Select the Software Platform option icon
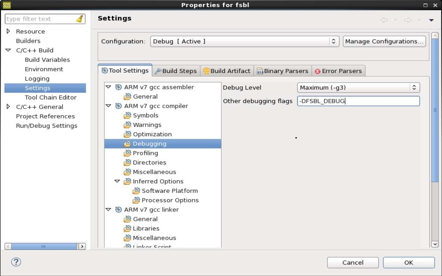This screenshot has height=276, width=442. tap(136, 191)
